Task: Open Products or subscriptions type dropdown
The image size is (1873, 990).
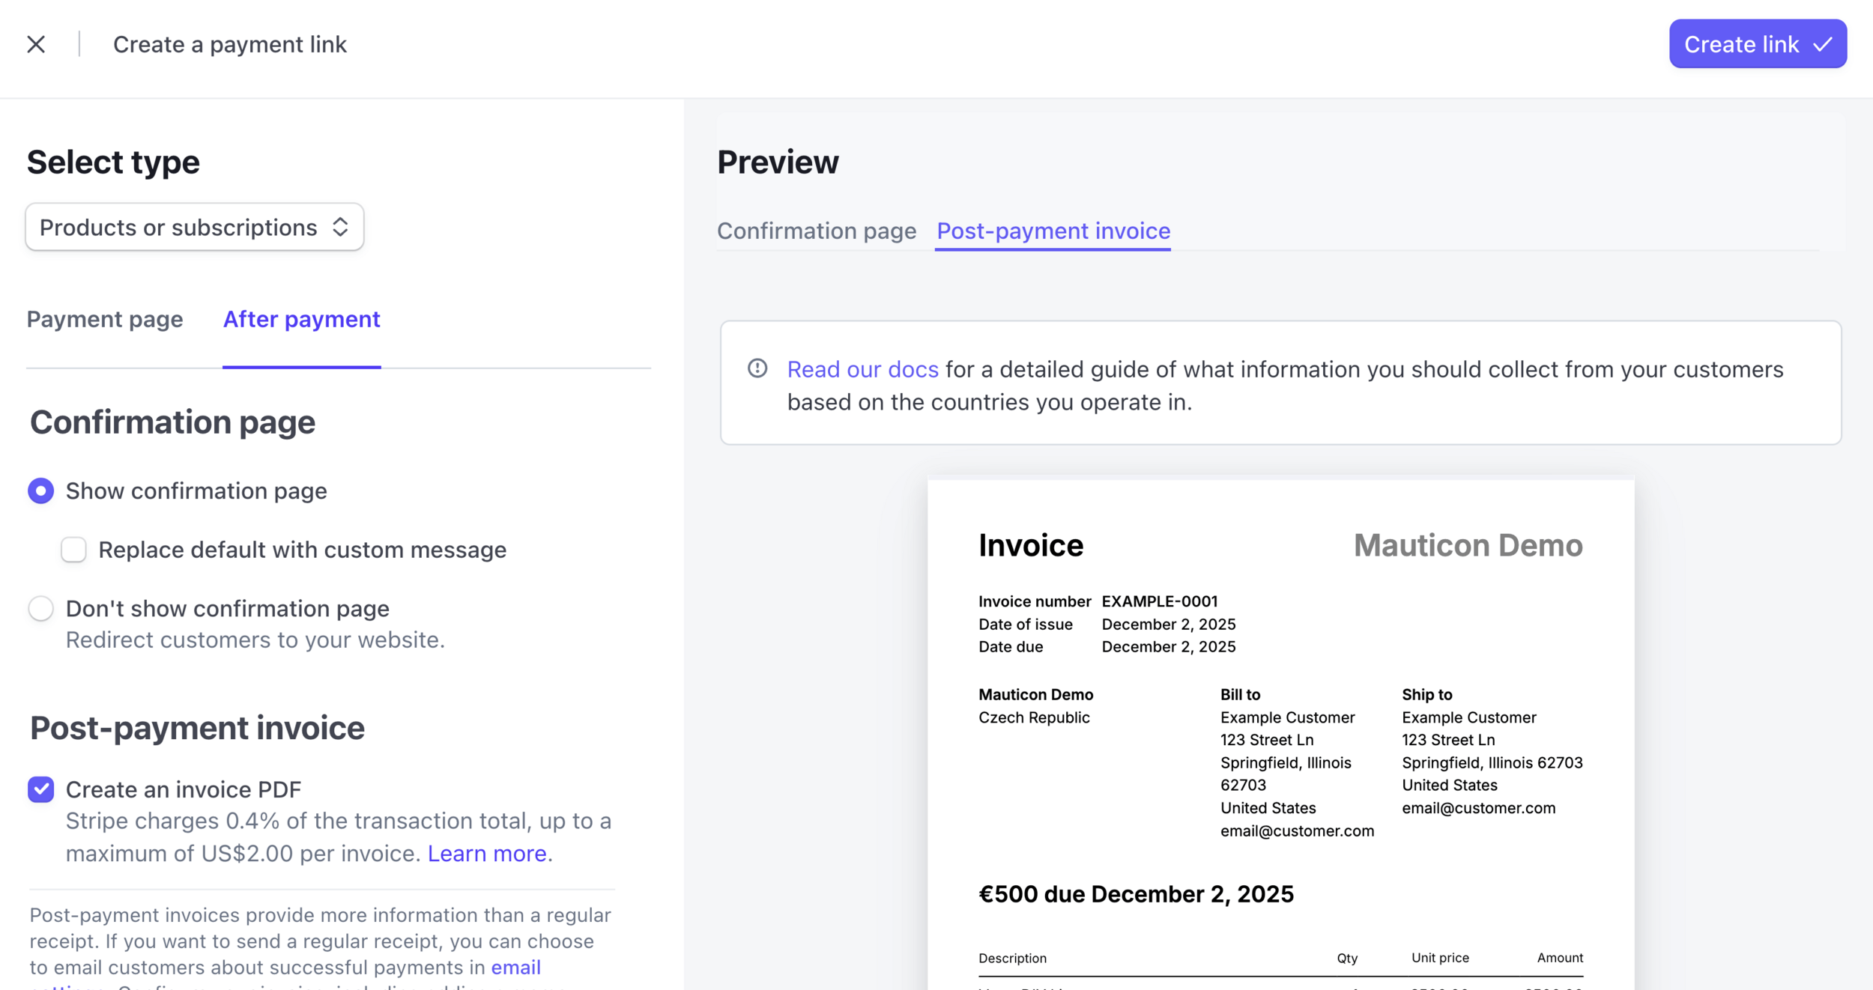Action: (178, 227)
